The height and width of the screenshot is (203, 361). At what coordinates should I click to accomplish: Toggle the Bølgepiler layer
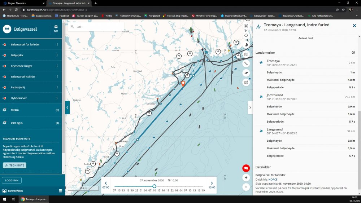(x=5, y=56)
